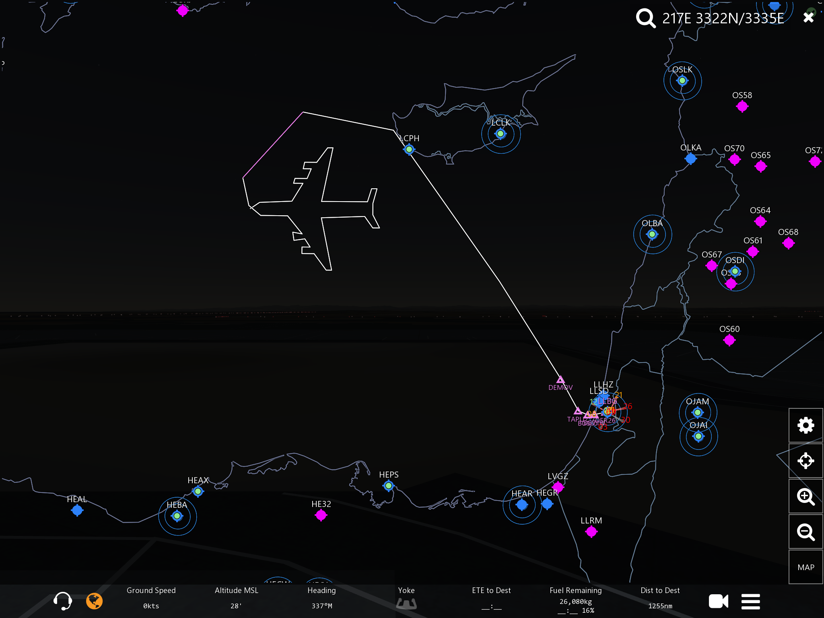Click the OS58 magenta airfield marker
Screen dimensions: 824x618
pos(742,106)
